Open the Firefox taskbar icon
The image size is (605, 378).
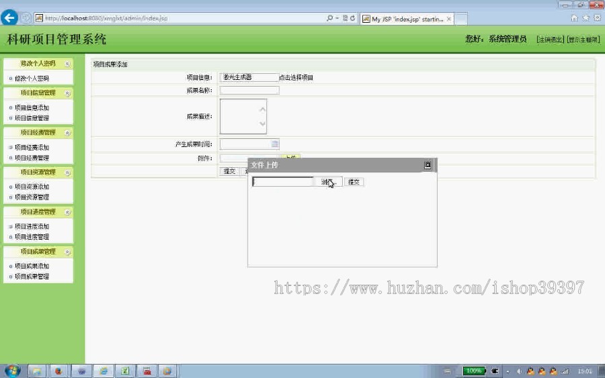pos(58,371)
